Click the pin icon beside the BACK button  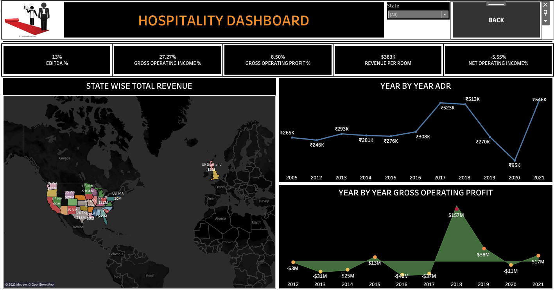545,13
